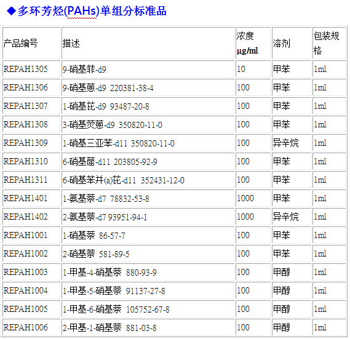
Task: Click the 3-硝基荧蒽-d9 description cell
Action: tap(148, 124)
